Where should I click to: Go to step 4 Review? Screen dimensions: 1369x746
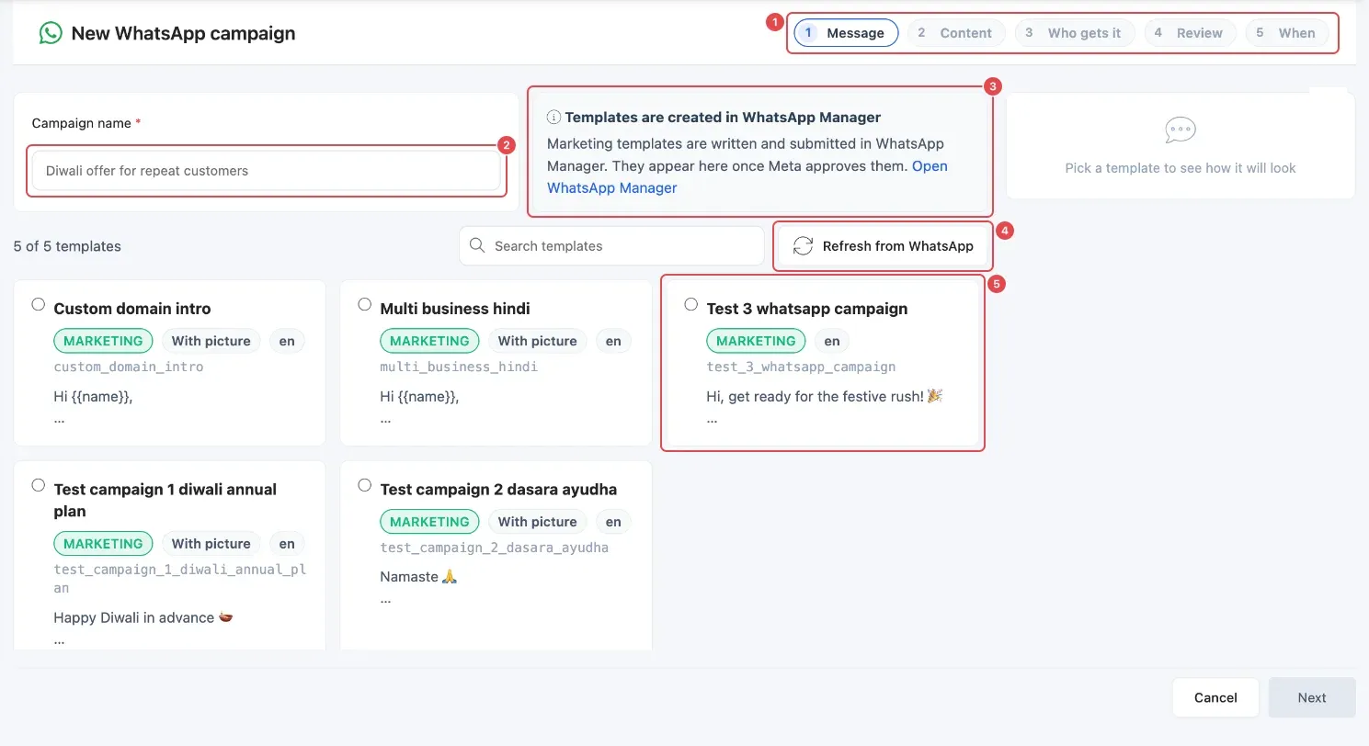coord(1190,33)
